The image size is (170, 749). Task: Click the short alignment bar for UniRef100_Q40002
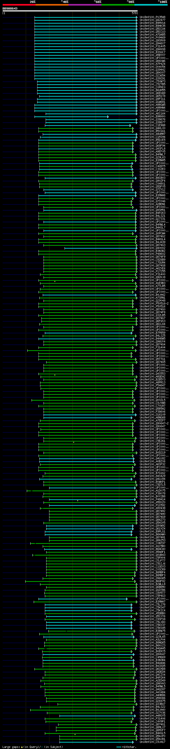(x=101, y=248)
